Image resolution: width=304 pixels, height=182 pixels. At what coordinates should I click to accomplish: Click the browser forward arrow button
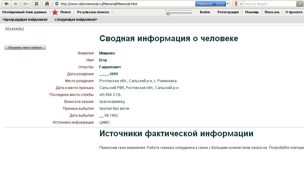click(x=15, y=4)
